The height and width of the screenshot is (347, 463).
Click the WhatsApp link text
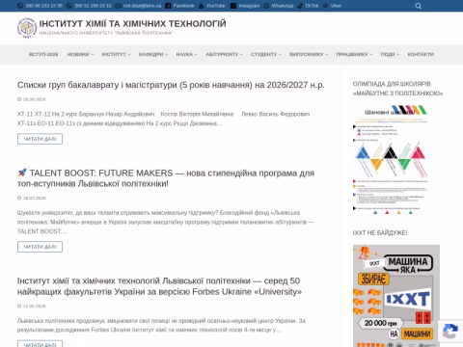click(x=283, y=6)
